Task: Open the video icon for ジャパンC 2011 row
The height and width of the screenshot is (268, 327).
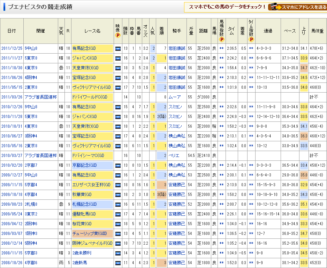Action: tap(118, 58)
